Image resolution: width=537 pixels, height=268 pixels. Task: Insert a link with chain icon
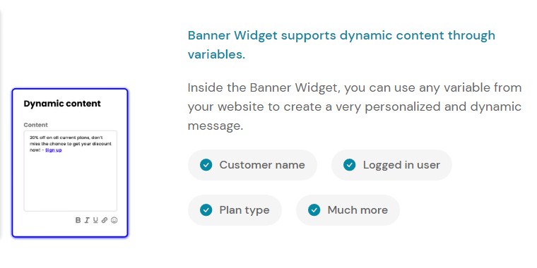pyautogui.click(x=105, y=220)
